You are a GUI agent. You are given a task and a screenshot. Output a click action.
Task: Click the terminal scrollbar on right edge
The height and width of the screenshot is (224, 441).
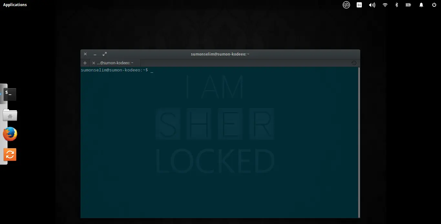359,142
